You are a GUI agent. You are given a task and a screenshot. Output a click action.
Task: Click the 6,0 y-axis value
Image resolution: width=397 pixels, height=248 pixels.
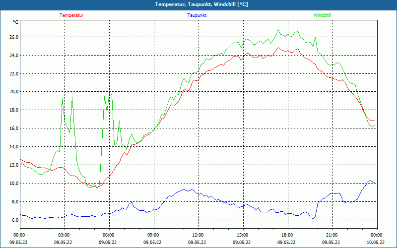tap(15, 220)
